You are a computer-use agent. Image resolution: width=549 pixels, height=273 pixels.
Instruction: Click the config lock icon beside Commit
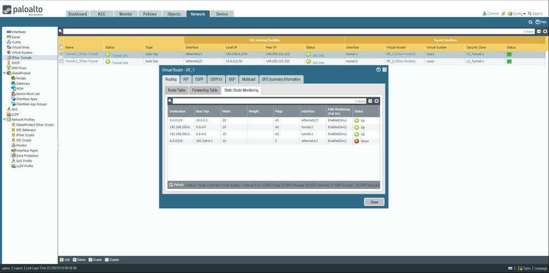[503, 14]
